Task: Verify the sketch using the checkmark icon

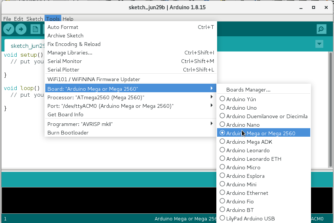Action: [x=8, y=29]
